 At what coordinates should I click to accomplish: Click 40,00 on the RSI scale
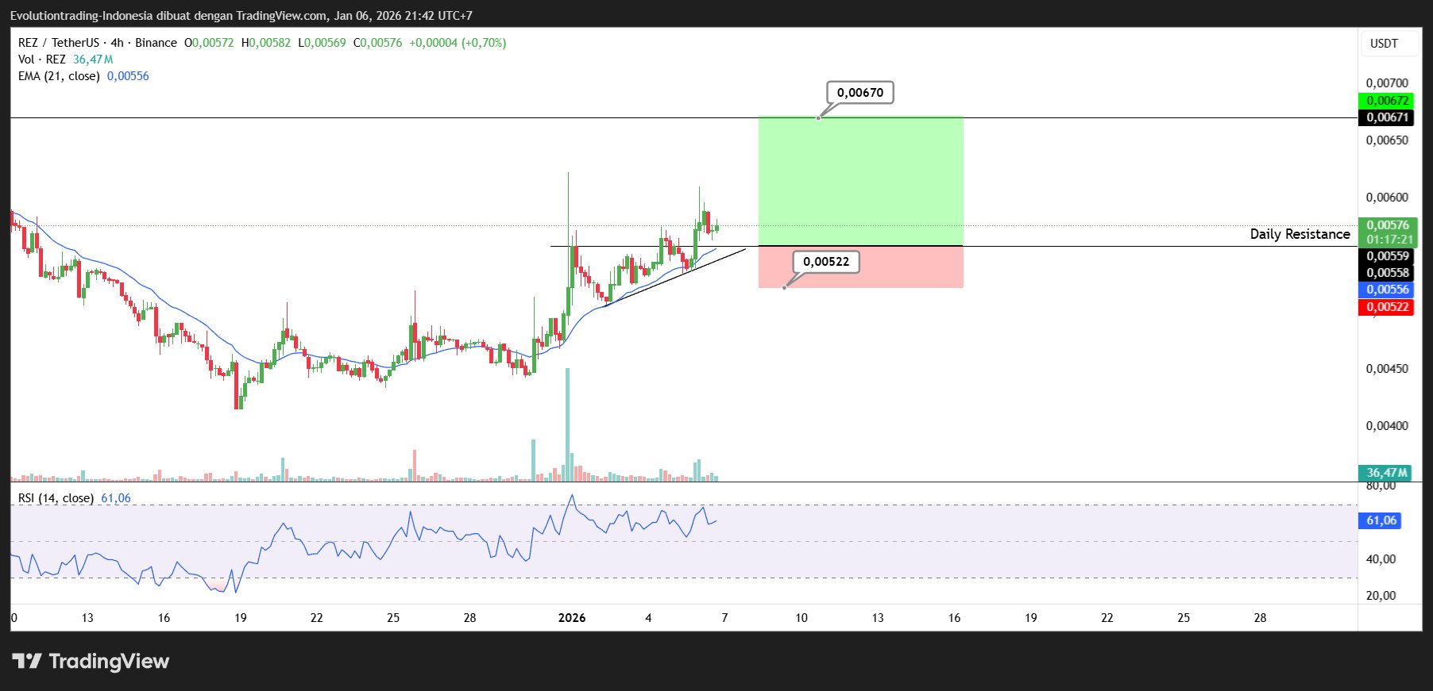pyautogui.click(x=1381, y=559)
